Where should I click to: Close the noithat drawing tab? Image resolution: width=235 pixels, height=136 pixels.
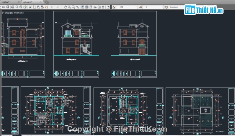[19, 2]
